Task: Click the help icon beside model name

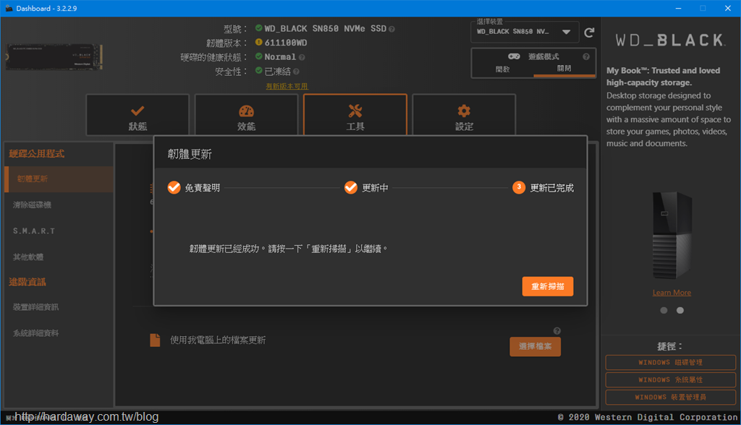Action: tap(391, 30)
